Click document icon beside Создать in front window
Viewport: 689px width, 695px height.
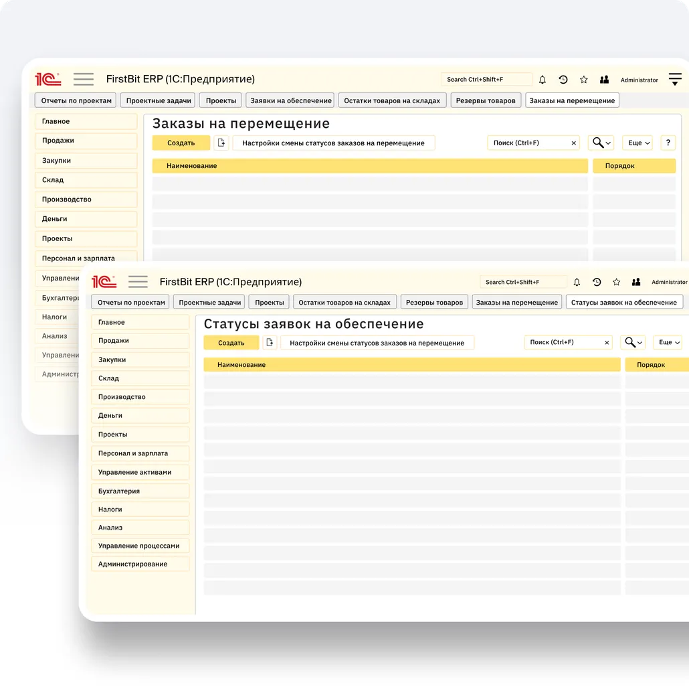click(x=270, y=343)
